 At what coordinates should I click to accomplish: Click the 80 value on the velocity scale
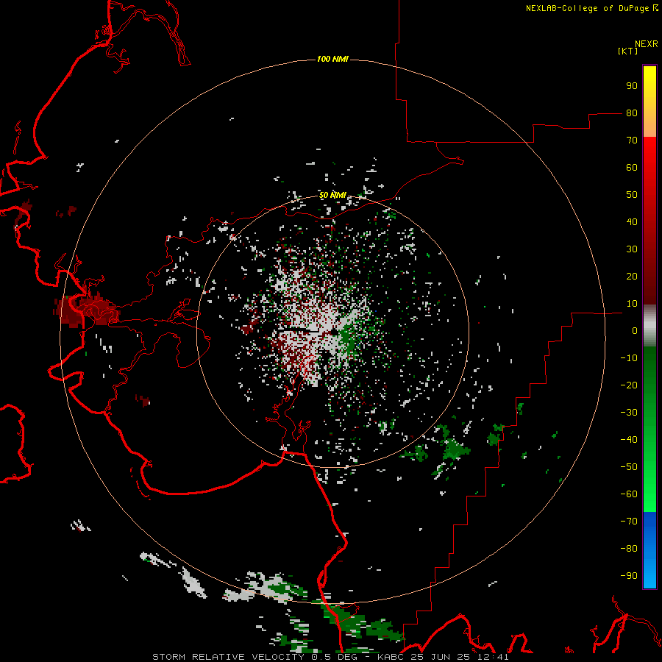tap(632, 113)
